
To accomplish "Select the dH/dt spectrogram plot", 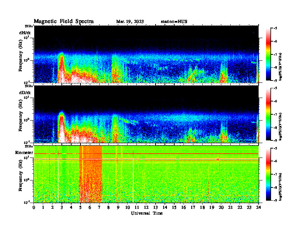I will [x=146, y=54].
